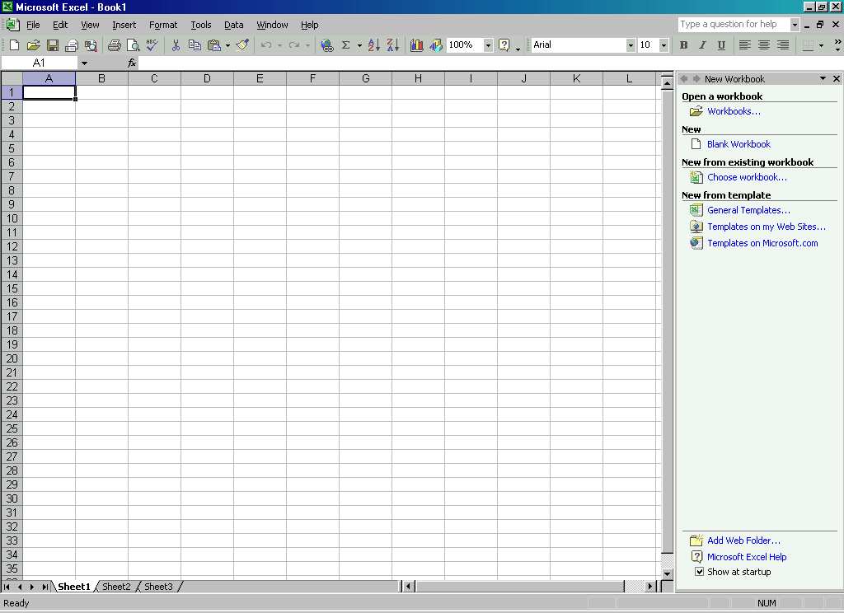Select the Format Painter brush
Screen dimensions: 844x613
point(242,45)
